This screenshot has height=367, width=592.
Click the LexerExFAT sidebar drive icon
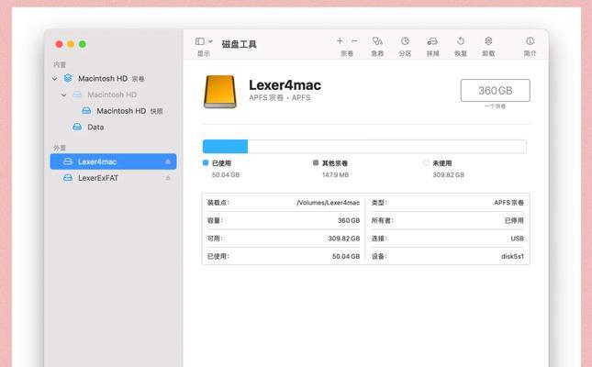click(68, 177)
